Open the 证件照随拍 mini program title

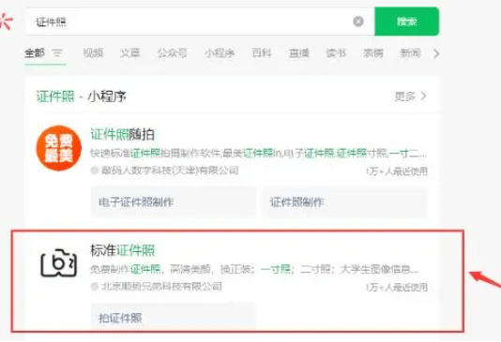point(123,134)
